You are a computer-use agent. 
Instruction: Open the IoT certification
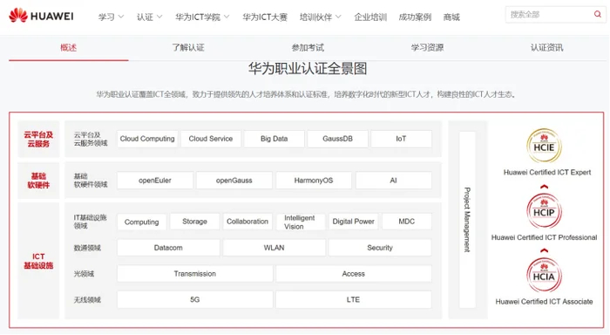point(401,139)
